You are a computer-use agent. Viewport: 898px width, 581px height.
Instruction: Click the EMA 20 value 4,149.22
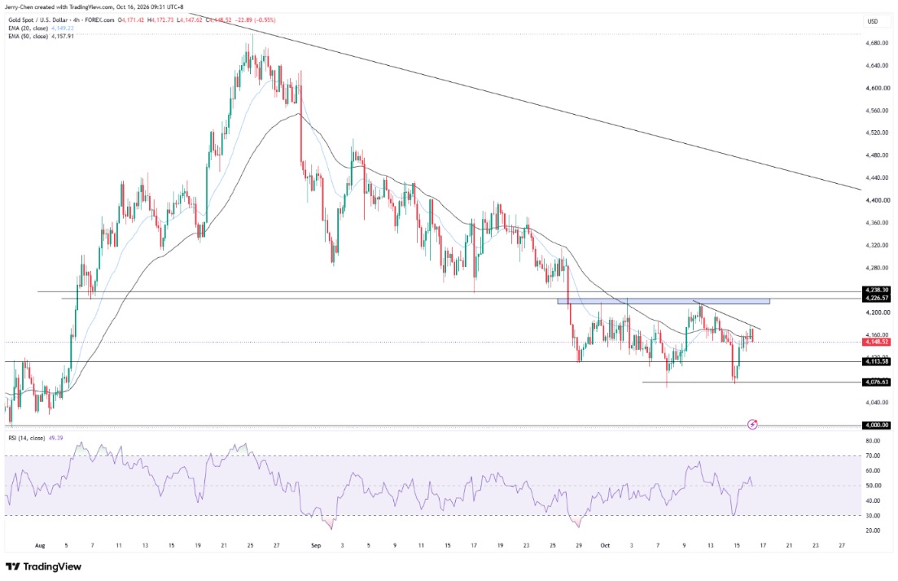click(x=63, y=28)
